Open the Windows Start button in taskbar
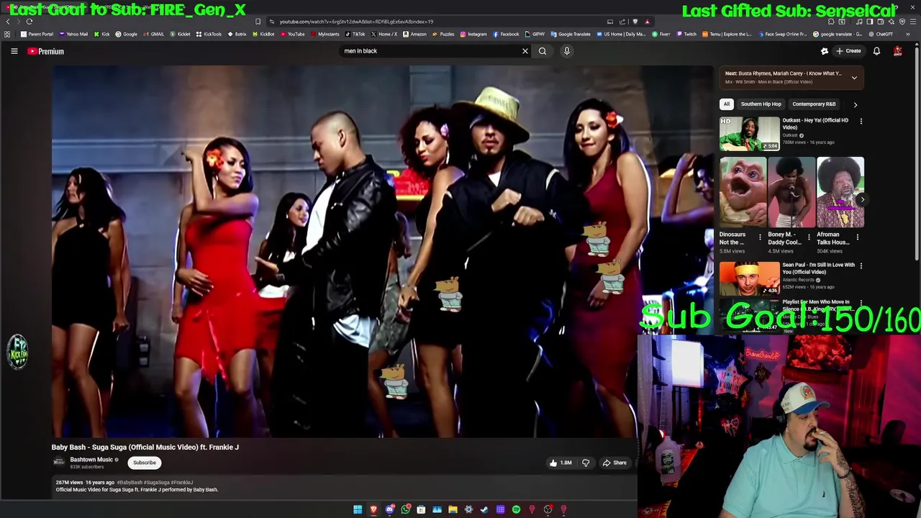This screenshot has height=518, width=921. (x=358, y=509)
